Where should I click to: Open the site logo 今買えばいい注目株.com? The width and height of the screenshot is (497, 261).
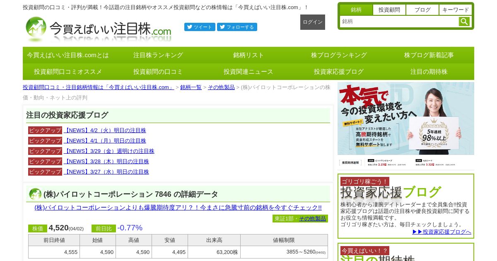pyautogui.click(x=98, y=29)
